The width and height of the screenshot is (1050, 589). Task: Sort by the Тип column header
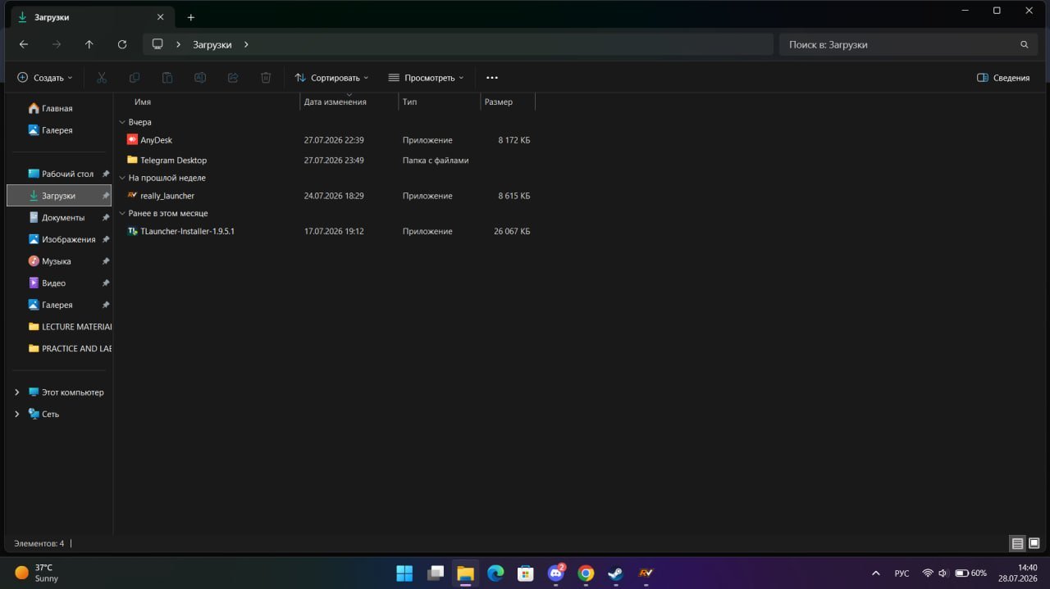tap(409, 102)
